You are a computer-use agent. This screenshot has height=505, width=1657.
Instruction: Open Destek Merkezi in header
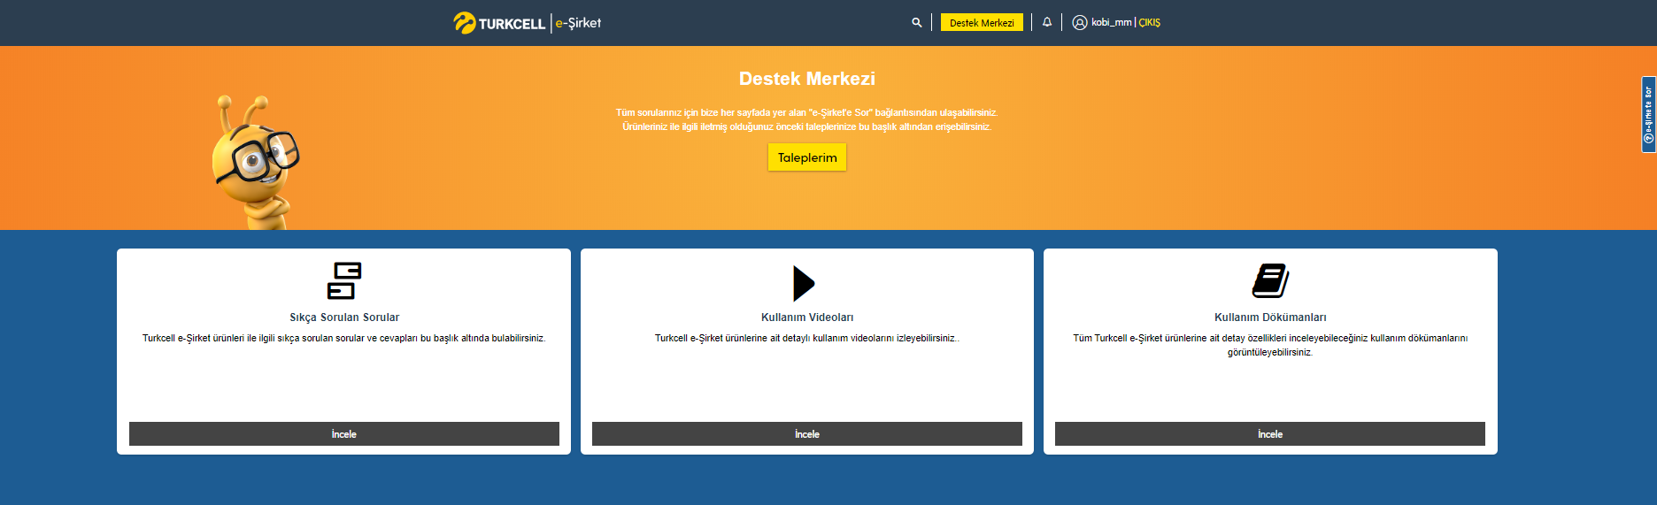pyautogui.click(x=982, y=23)
